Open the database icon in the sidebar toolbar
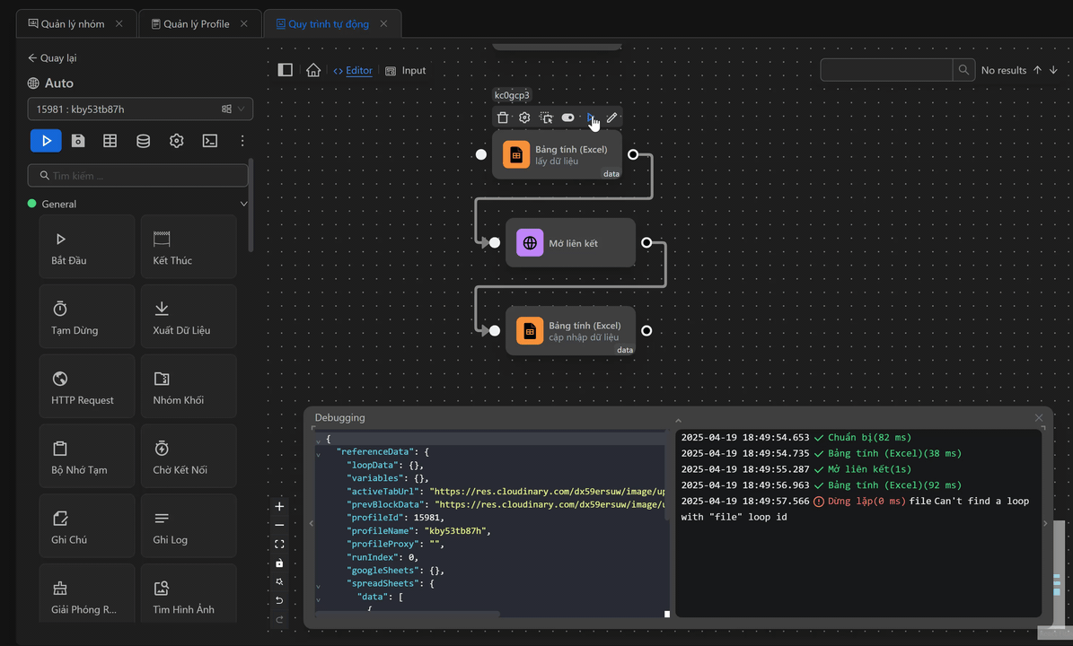 143,141
